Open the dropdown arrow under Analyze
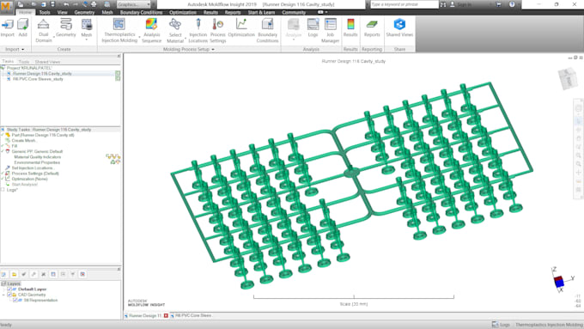The width and height of the screenshot is (584, 329). pos(293,40)
